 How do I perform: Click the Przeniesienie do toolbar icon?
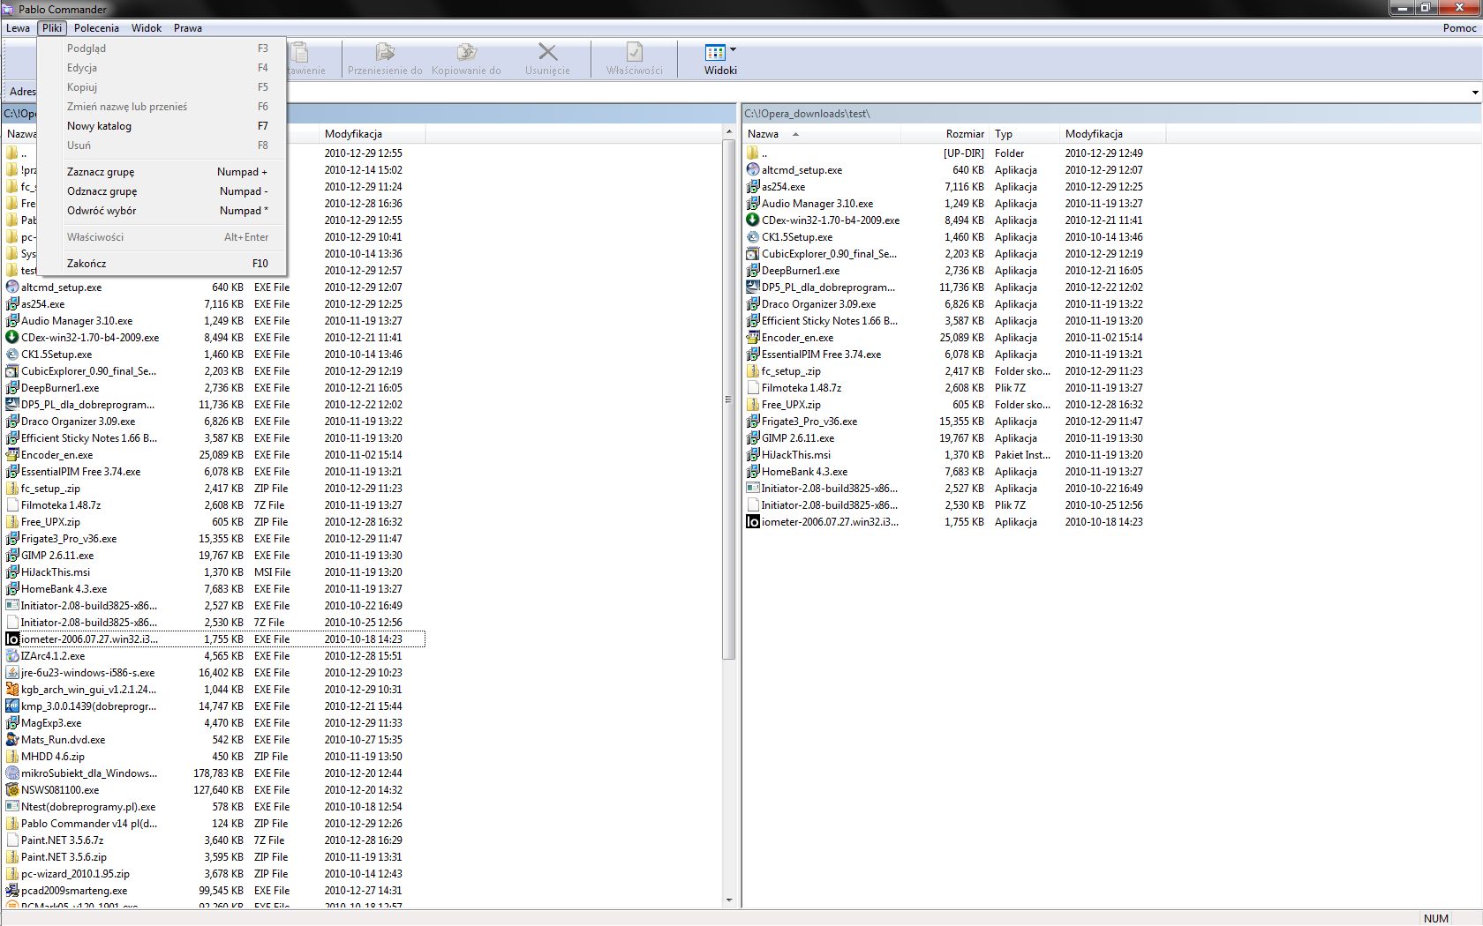click(x=385, y=52)
